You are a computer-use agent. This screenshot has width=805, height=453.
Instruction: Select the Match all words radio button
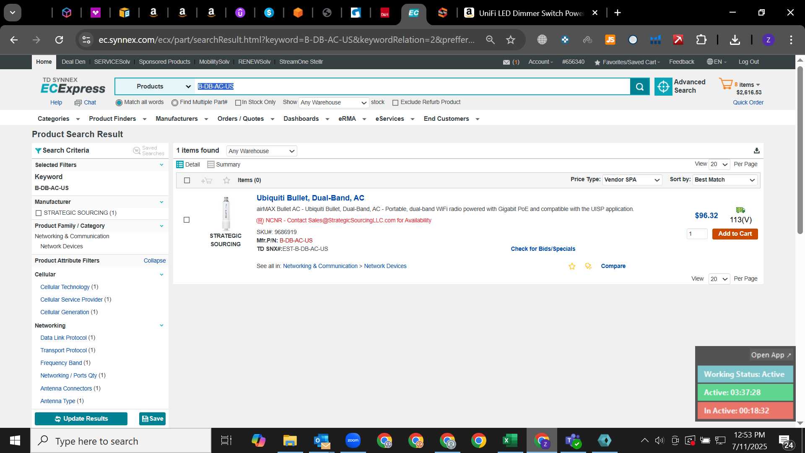[119, 103]
